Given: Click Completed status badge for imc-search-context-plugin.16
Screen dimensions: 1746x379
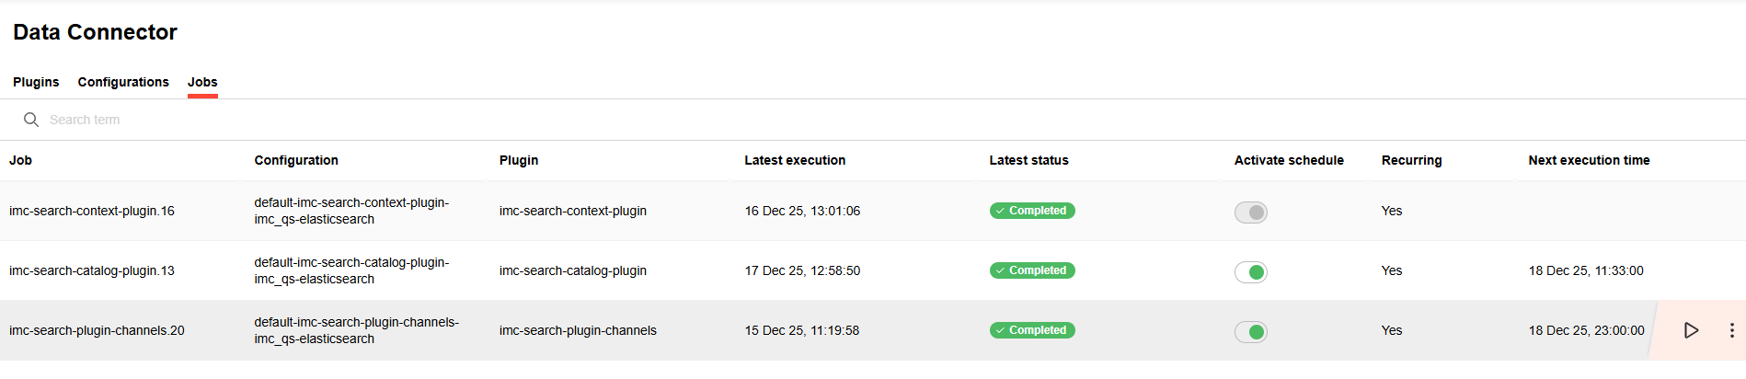Looking at the screenshot, I should [1032, 211].
